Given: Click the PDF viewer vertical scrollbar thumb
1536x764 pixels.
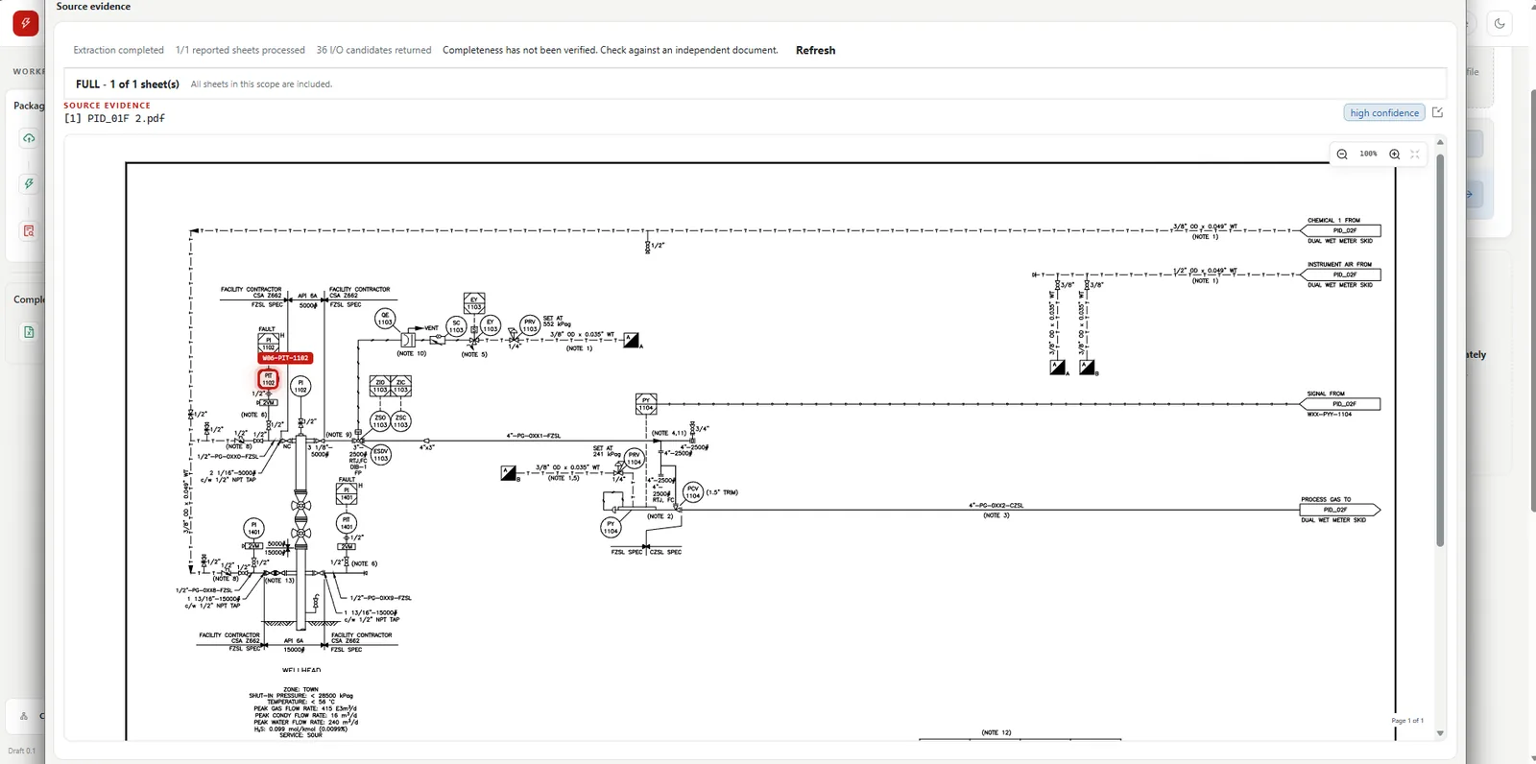Looking at the screenshot, I should (1440, 349).
